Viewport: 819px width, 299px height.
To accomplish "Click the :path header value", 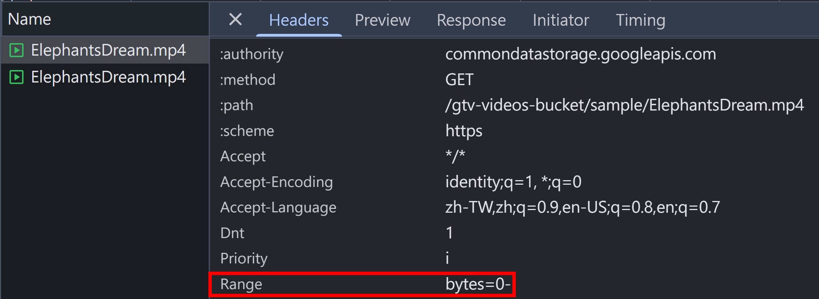I will [624, 105].
